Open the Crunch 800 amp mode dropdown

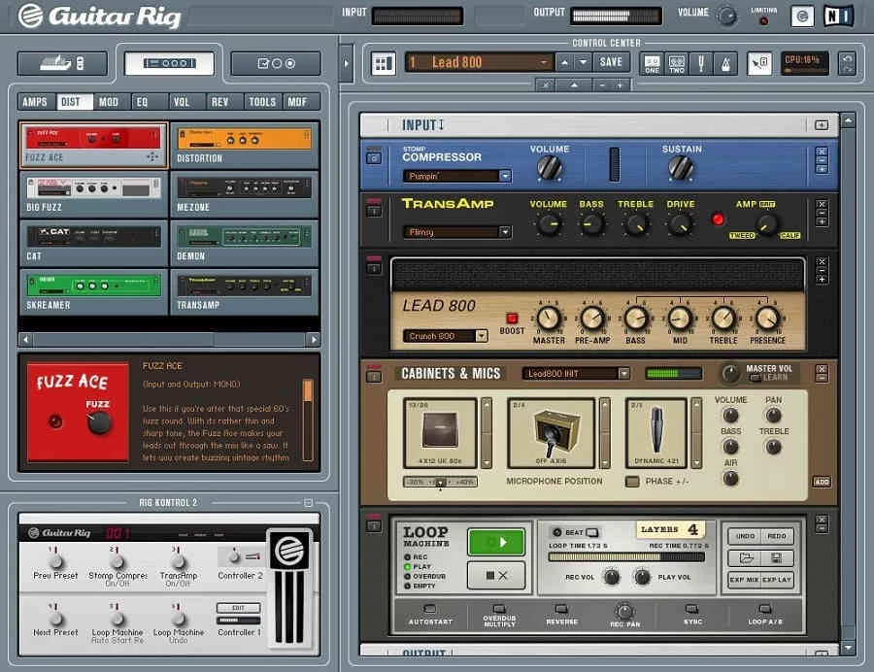(442, 334)
